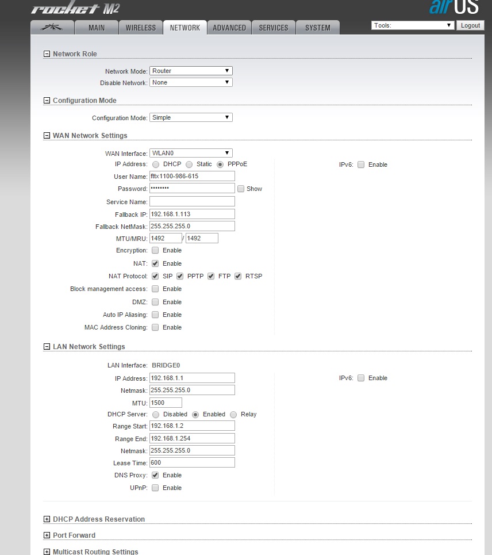Click the LAN Netmask field below IP Address

(x=192, y=390)
